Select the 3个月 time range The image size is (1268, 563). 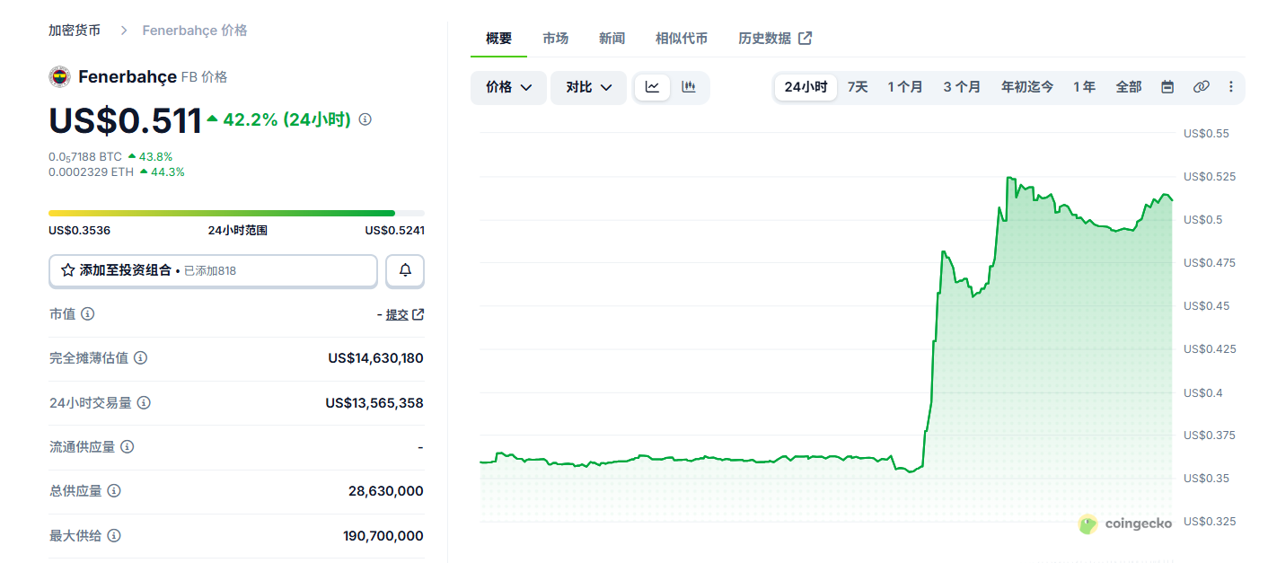962,87
